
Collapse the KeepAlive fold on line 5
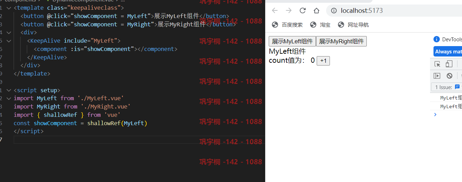tap(9, 41)
